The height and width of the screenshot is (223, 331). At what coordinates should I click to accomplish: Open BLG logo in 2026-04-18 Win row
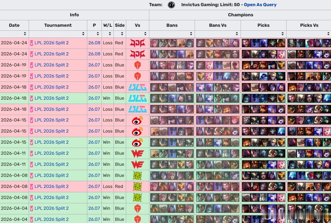pos(137,98)
